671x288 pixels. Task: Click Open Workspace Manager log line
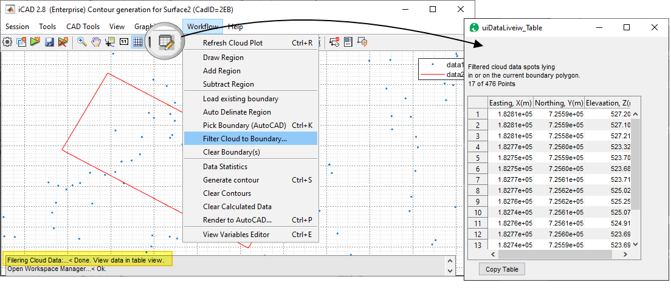point(57,269)
